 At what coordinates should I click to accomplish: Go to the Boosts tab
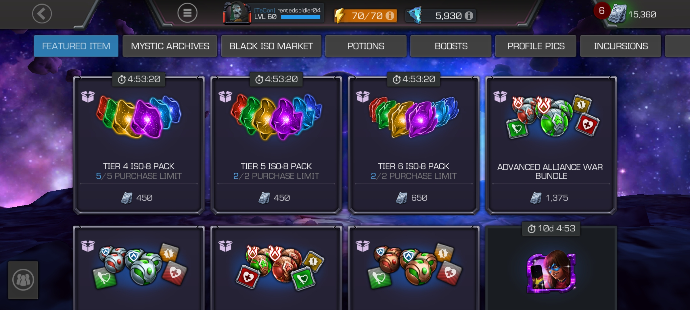[451, 46]
